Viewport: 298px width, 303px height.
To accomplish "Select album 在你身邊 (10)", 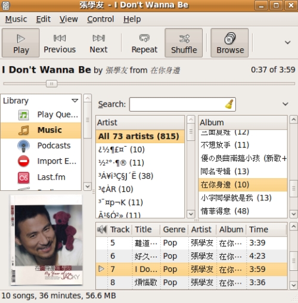I will point(243,185).
